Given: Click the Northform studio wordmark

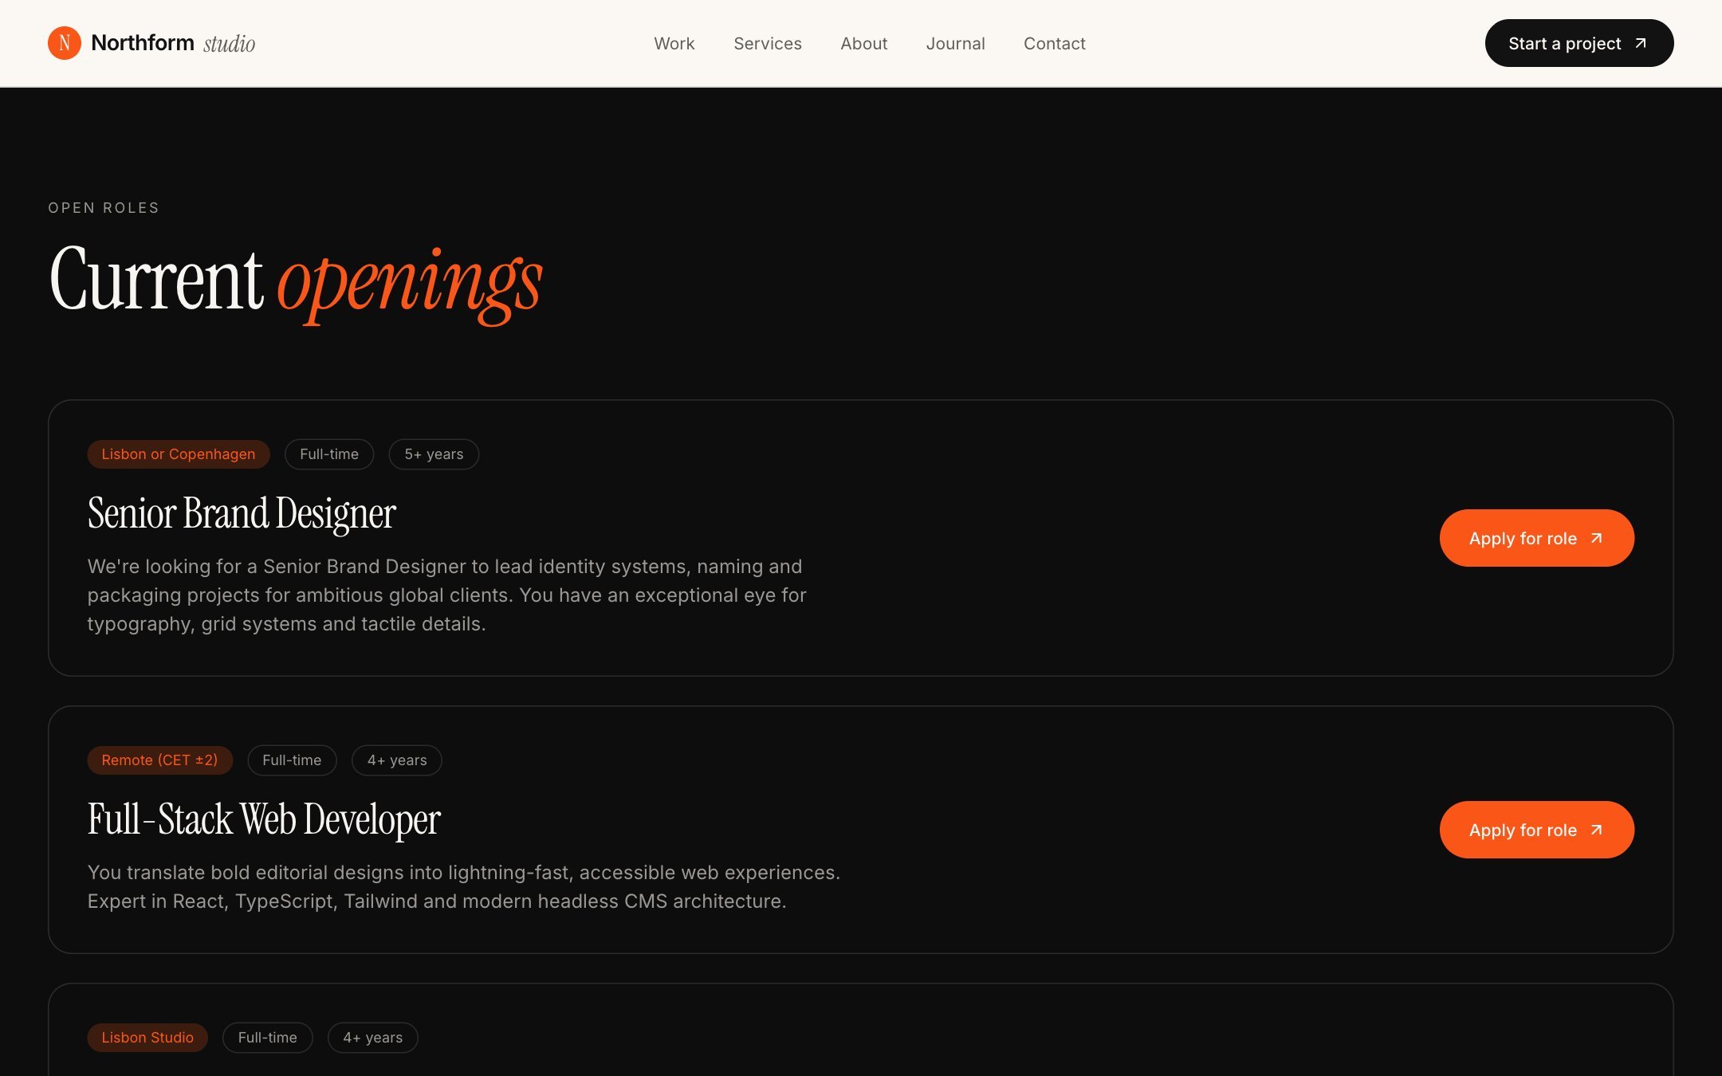Looking at the screenshot, I should 173,43.
